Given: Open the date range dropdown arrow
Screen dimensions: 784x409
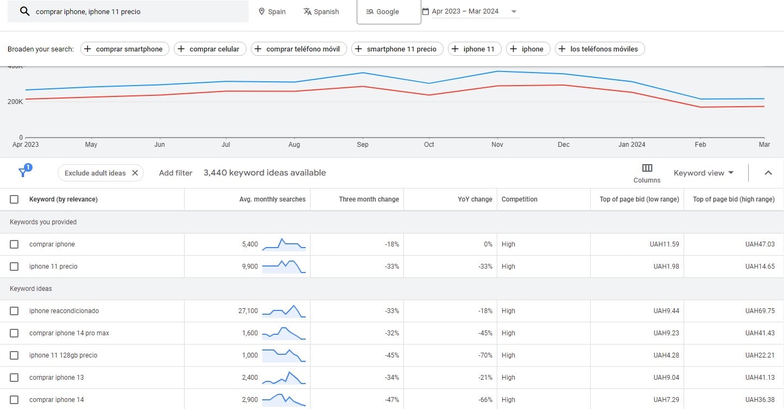Looking at the screenshot, I should coord(514,11).
